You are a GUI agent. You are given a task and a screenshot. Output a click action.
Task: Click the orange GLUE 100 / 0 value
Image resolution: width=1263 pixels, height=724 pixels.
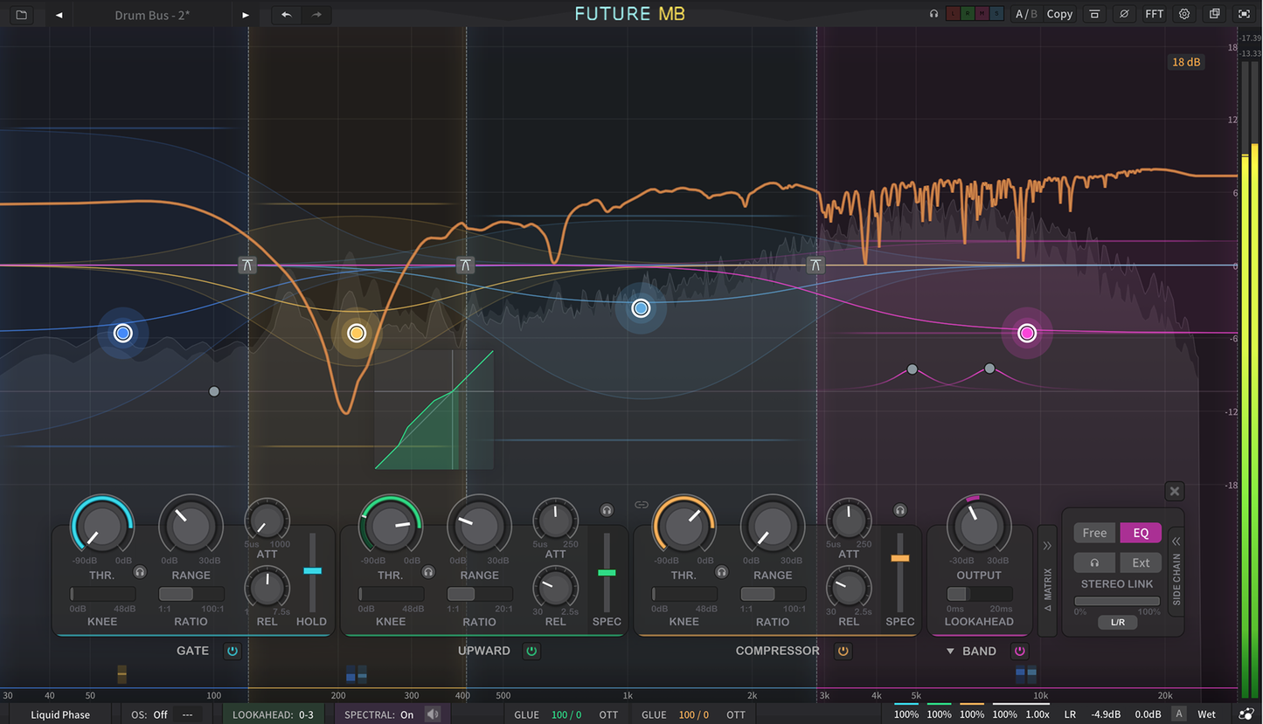[x=694, y=714]
